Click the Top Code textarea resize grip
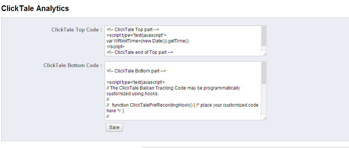Viewport: 349px width, 148px height. (265, 54)
